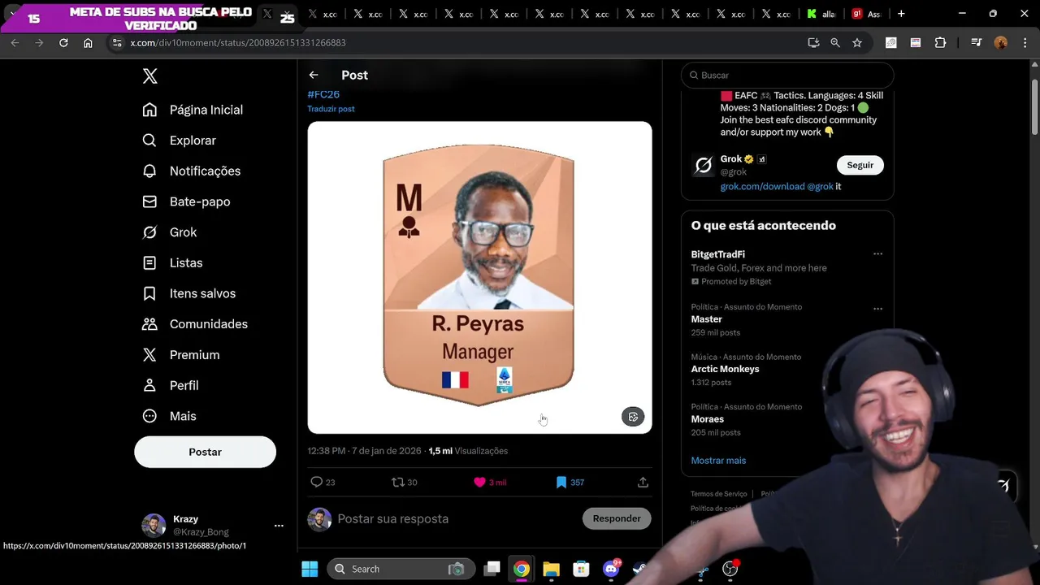The image size is (1040, 585).
Task: Open Discord from the taskbar
Action: click(x=611, y=569)
